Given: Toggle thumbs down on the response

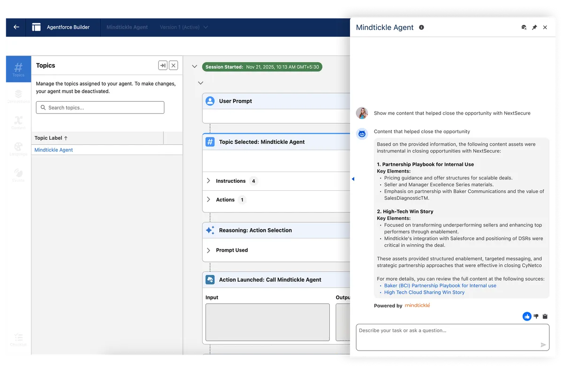Looking at the screenshot, I should 536,316.
